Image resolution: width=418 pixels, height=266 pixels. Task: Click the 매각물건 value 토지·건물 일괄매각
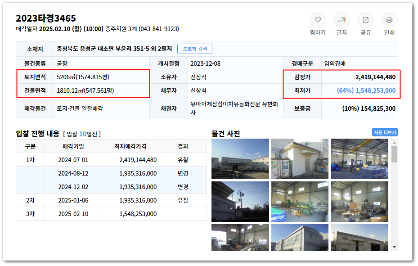click(80, 108)
